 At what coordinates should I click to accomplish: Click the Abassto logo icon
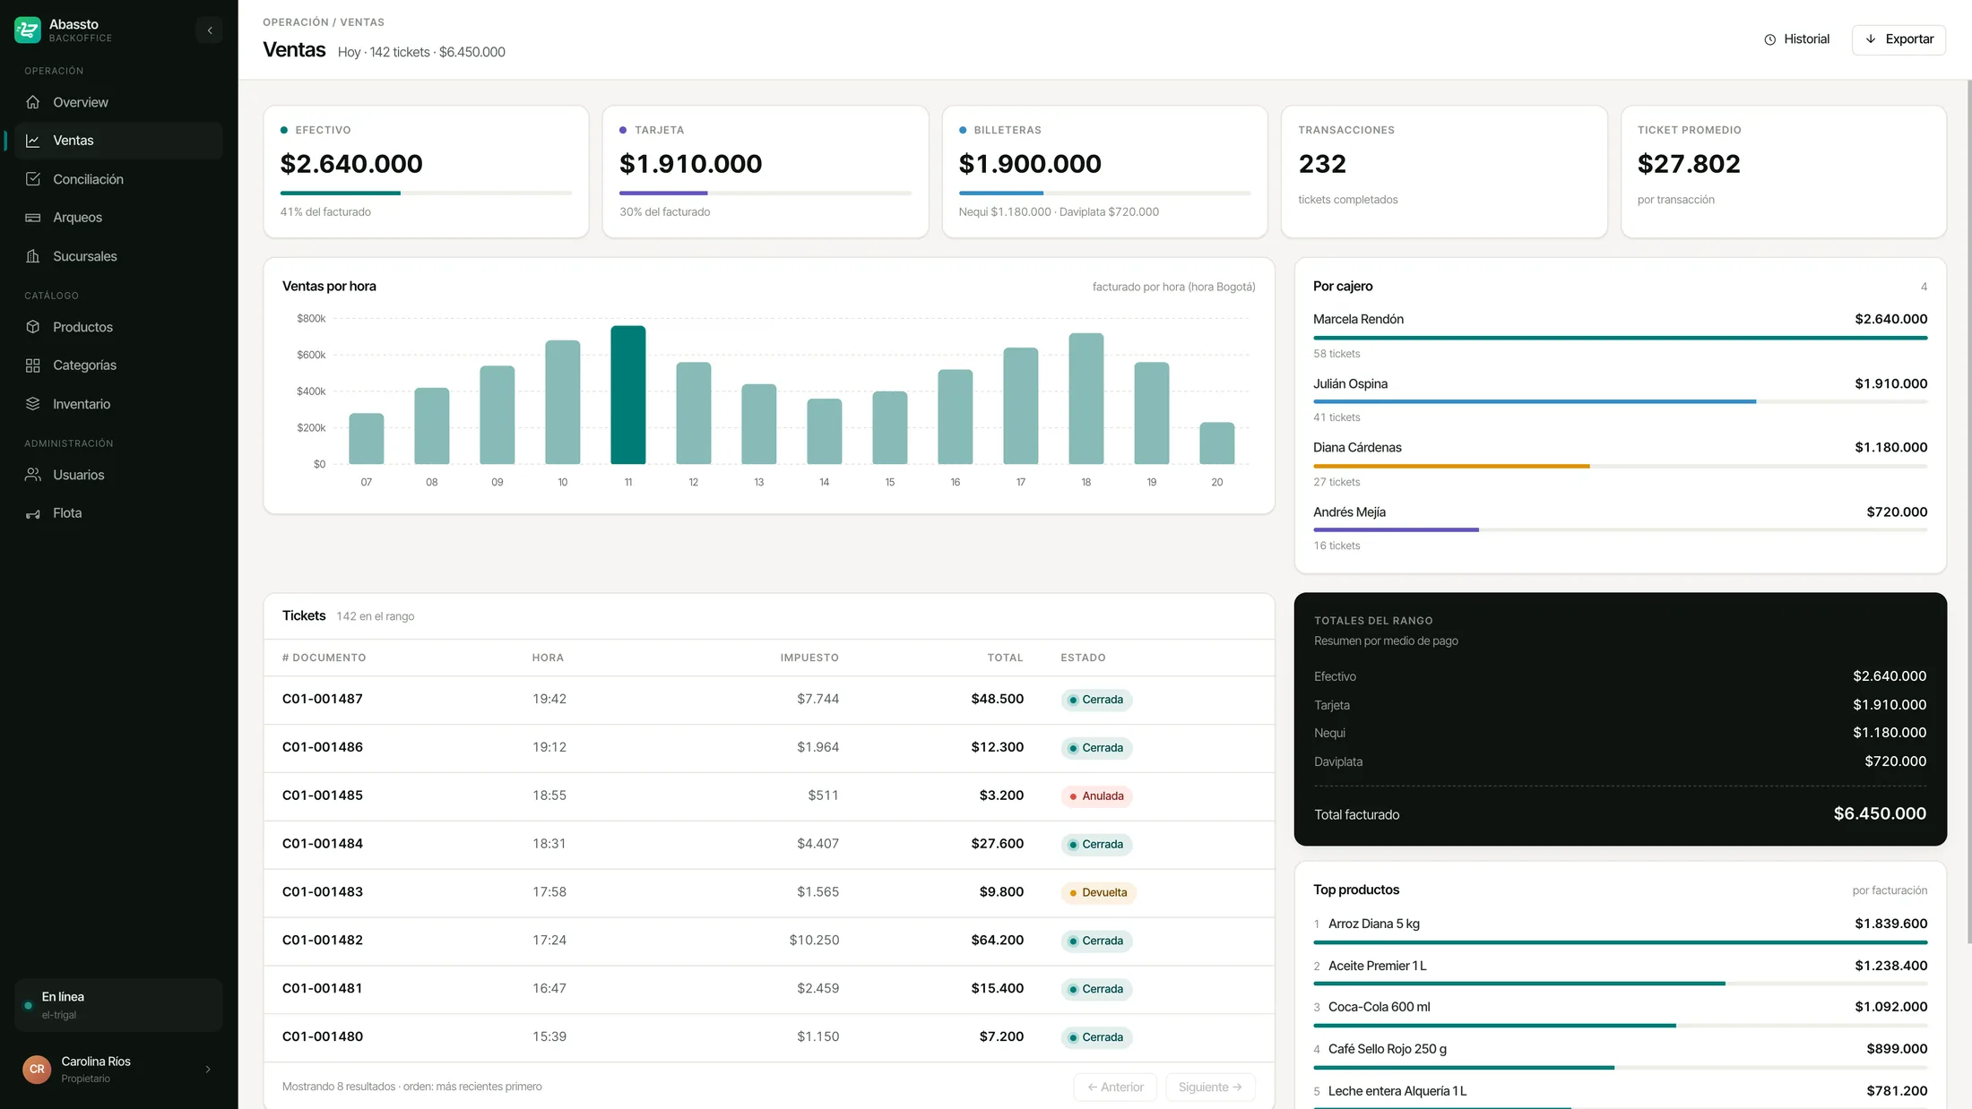pos(28,30)
